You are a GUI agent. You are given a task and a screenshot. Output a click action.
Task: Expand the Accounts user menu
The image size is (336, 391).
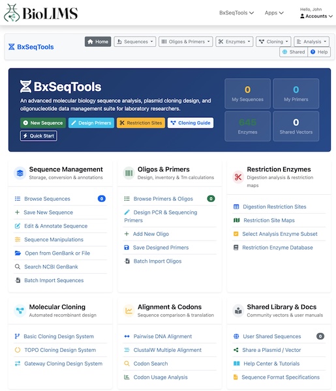(316, 16)
